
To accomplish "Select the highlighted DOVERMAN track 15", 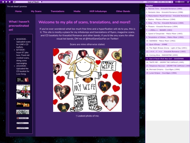I will click(167, 59).
